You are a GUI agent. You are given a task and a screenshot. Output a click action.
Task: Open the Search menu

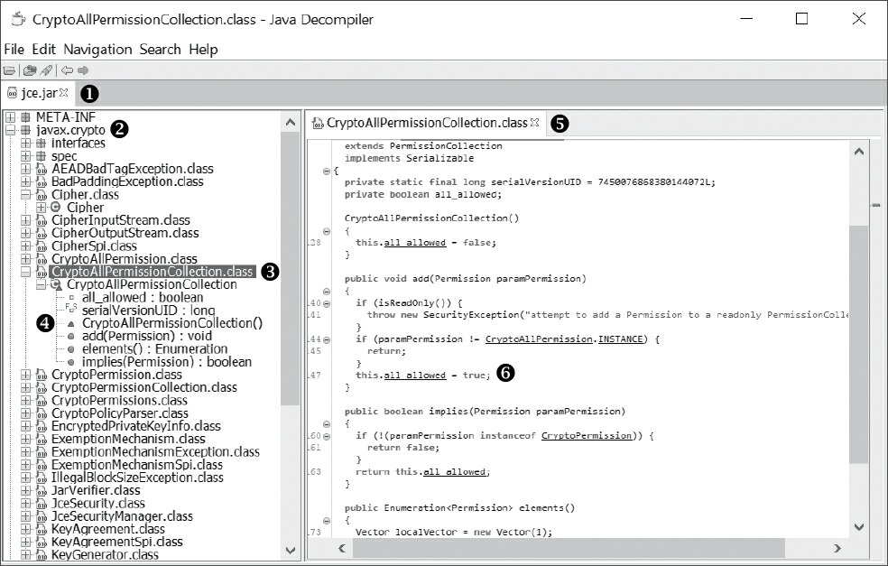161,50
